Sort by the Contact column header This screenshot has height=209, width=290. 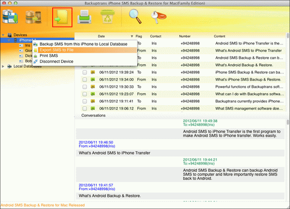point(156,36)
